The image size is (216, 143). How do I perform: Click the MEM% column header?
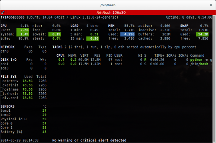(x=72, y=55)
